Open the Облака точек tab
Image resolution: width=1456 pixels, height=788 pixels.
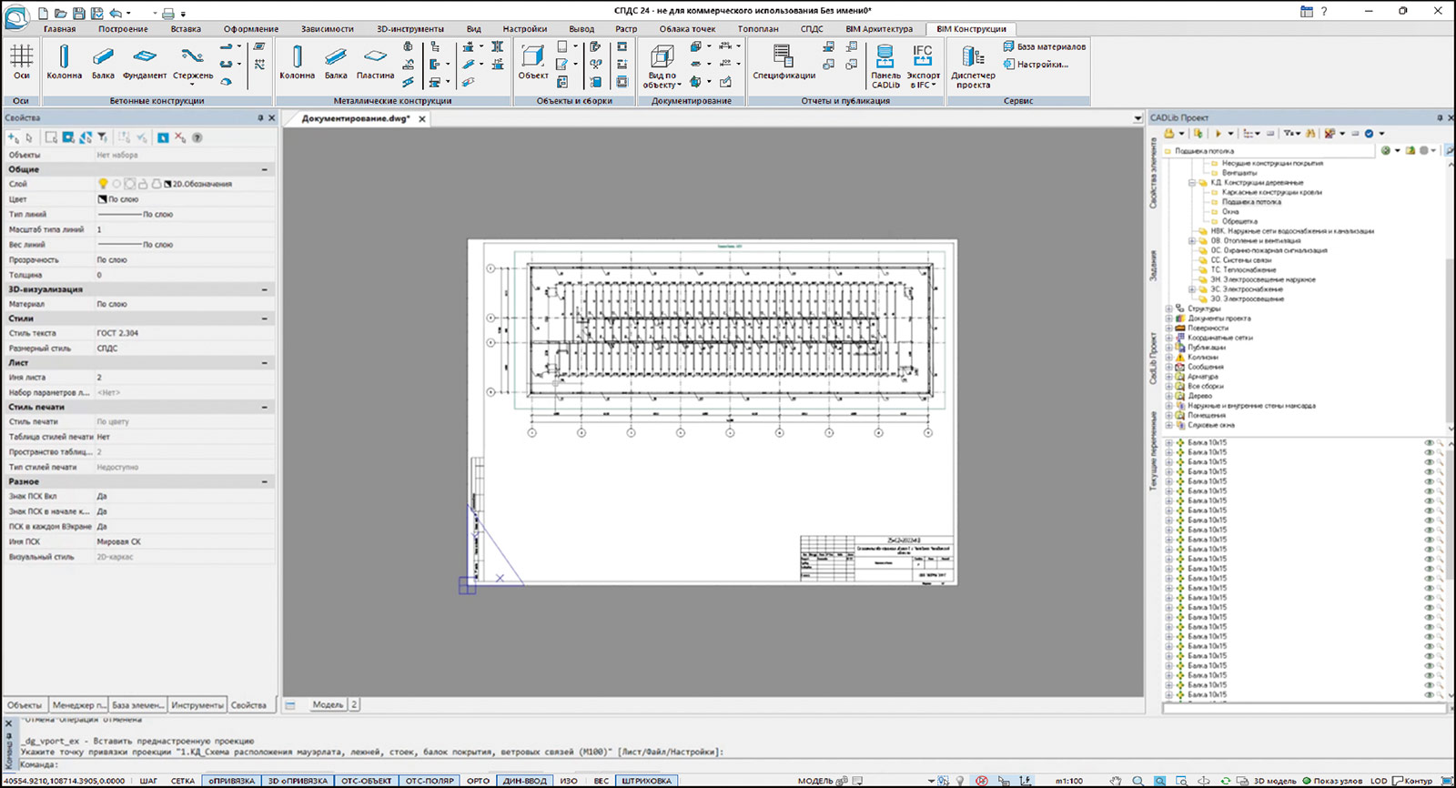[687, 29]
